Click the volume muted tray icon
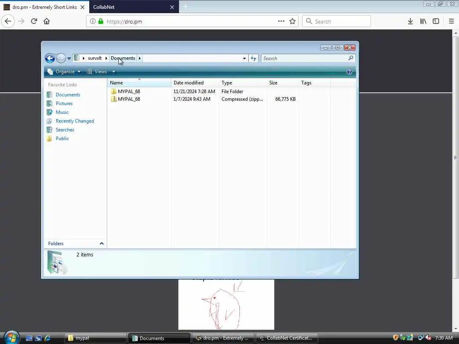This screenshot has height=344, width=459. (428, 338)
